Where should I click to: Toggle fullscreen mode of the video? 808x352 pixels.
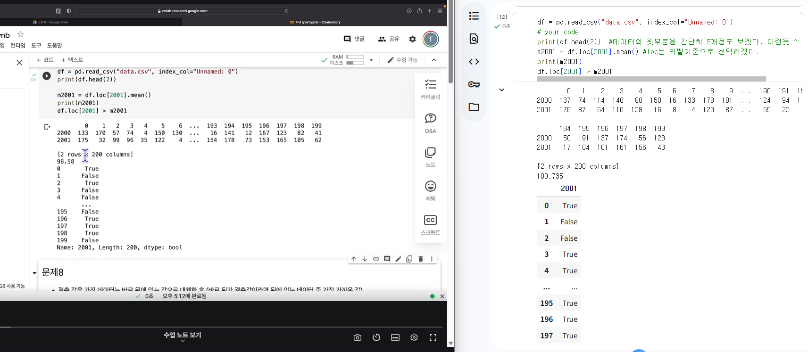(x=433, y=337)
